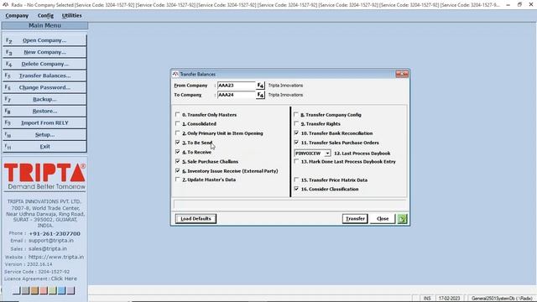Toggle Transfer Sales Purchase Orders checkbox
This screenshot has height=302, width=537.
coord(296,143)
